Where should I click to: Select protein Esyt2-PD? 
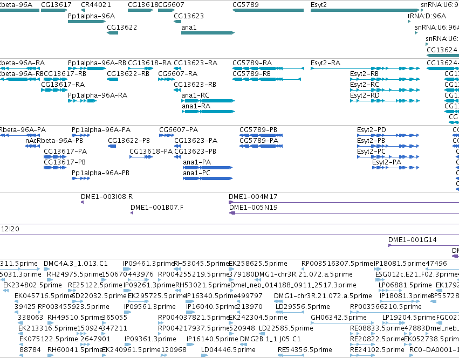pos(388,135)
